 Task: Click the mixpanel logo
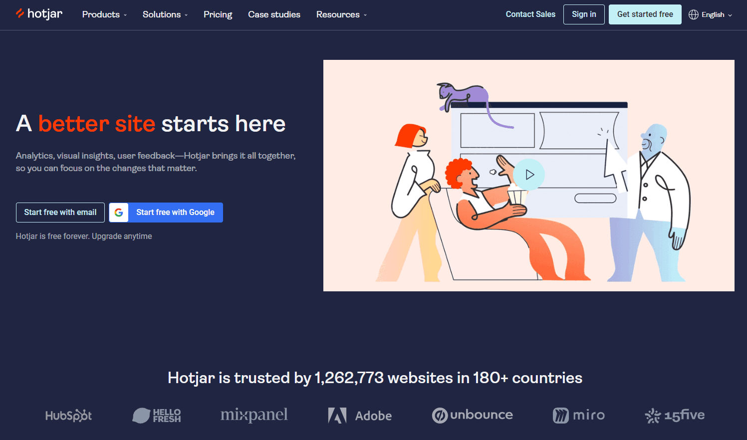click(254, 415)
